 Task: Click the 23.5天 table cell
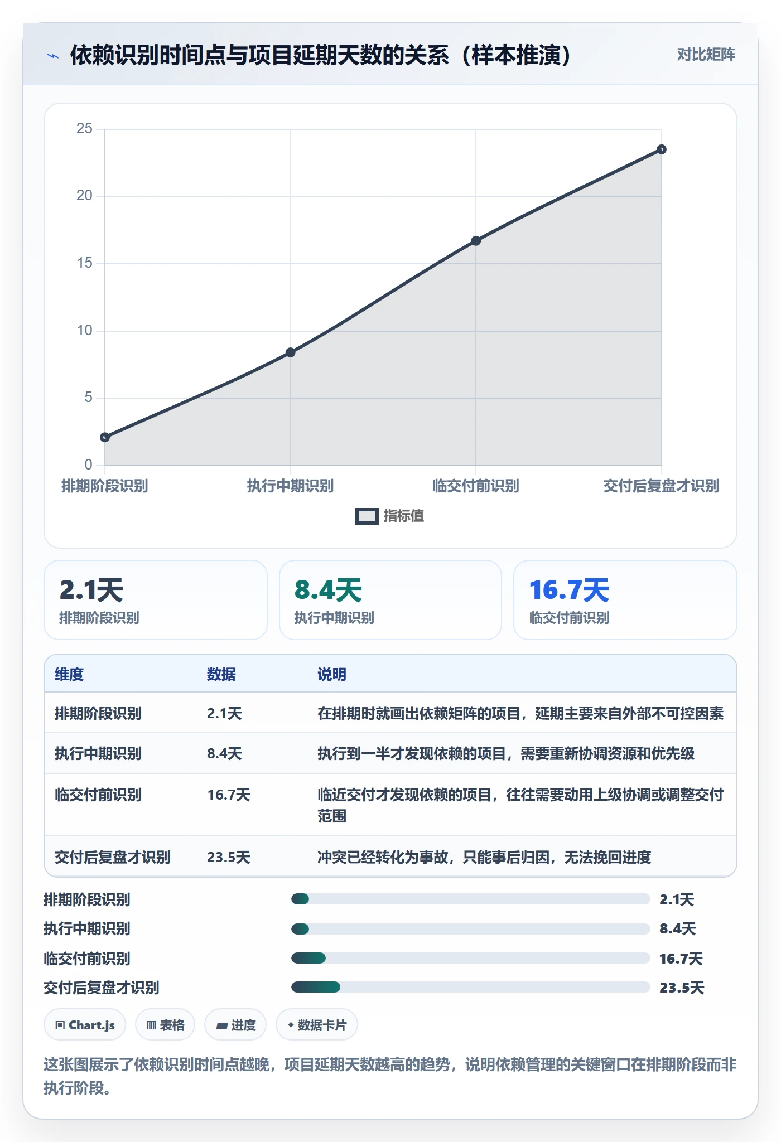(x=229, y=857)
